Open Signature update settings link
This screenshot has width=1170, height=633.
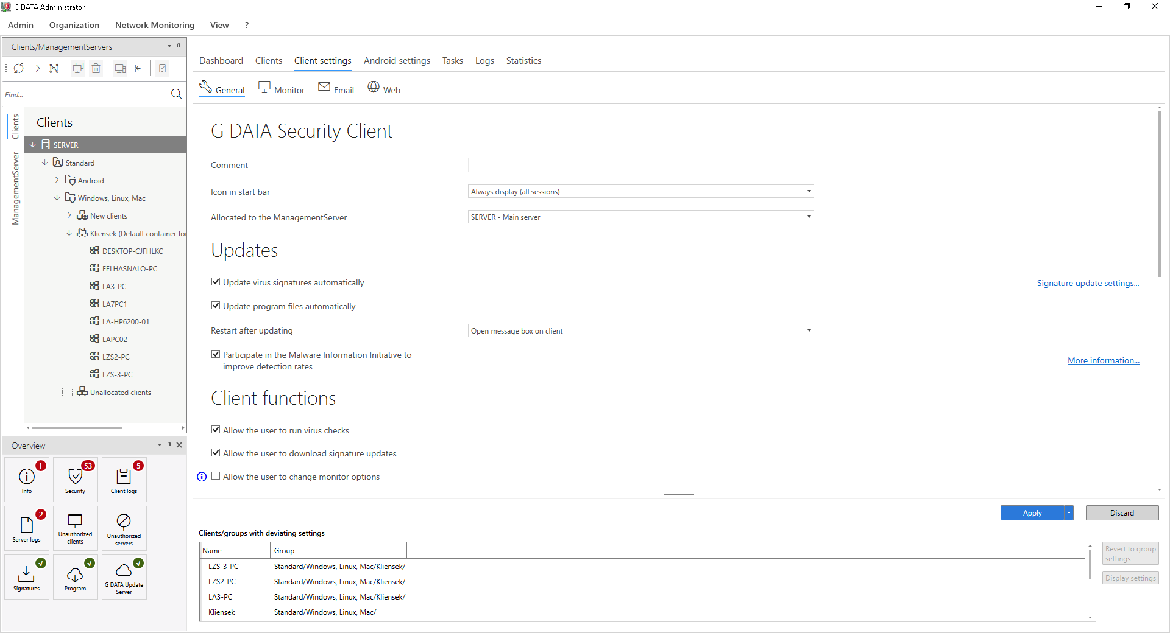pyautogui.click(x=1088, y=283)
